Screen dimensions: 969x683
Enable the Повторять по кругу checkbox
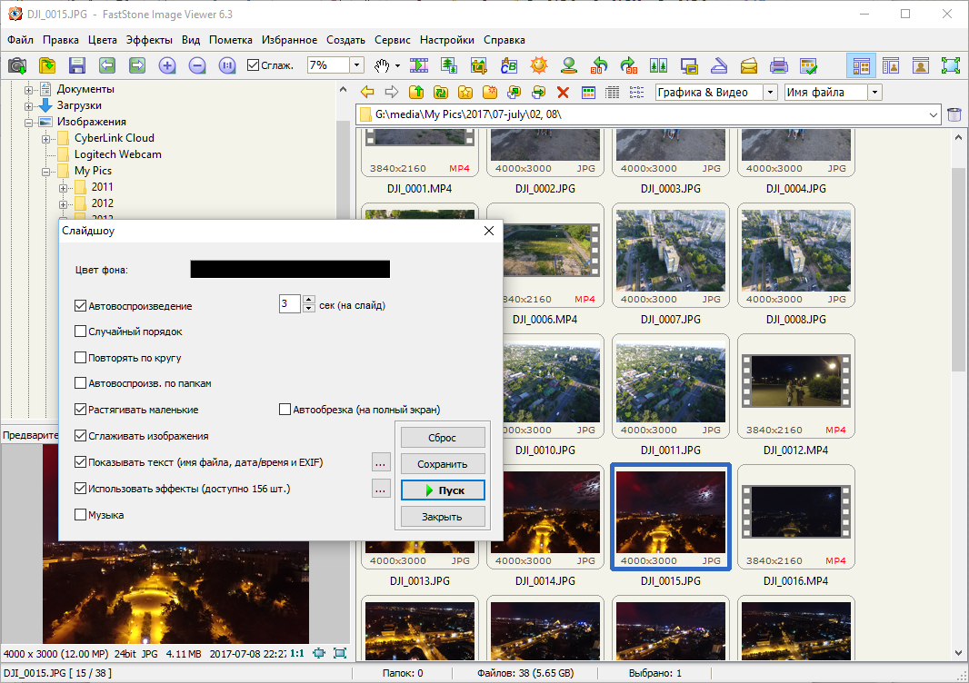point(80,358)
